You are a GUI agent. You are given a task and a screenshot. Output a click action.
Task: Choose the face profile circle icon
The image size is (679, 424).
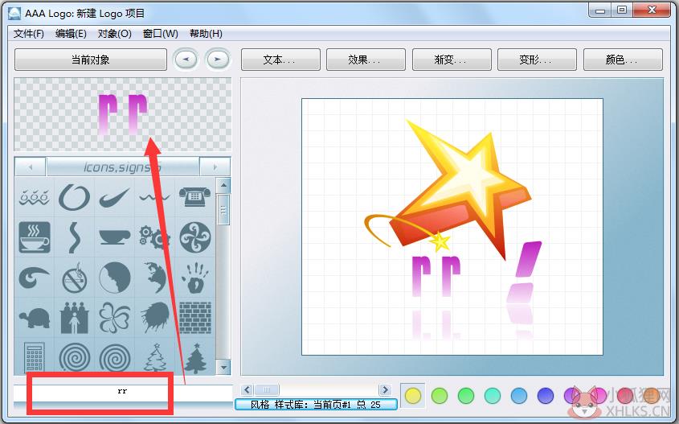[114, 278]
